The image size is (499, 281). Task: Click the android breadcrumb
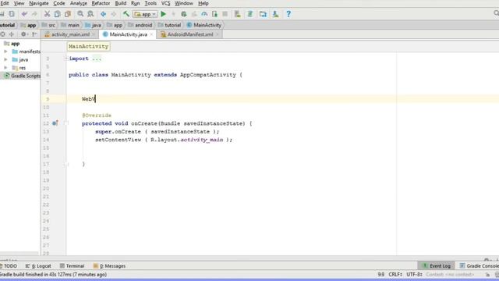coord(140,25)
